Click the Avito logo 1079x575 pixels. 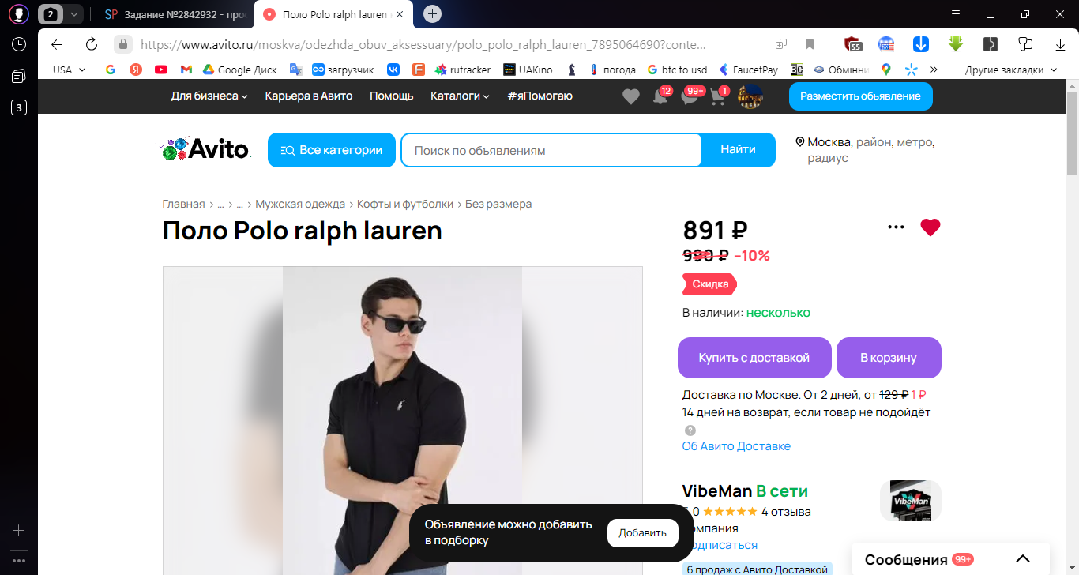pos(205,149)
